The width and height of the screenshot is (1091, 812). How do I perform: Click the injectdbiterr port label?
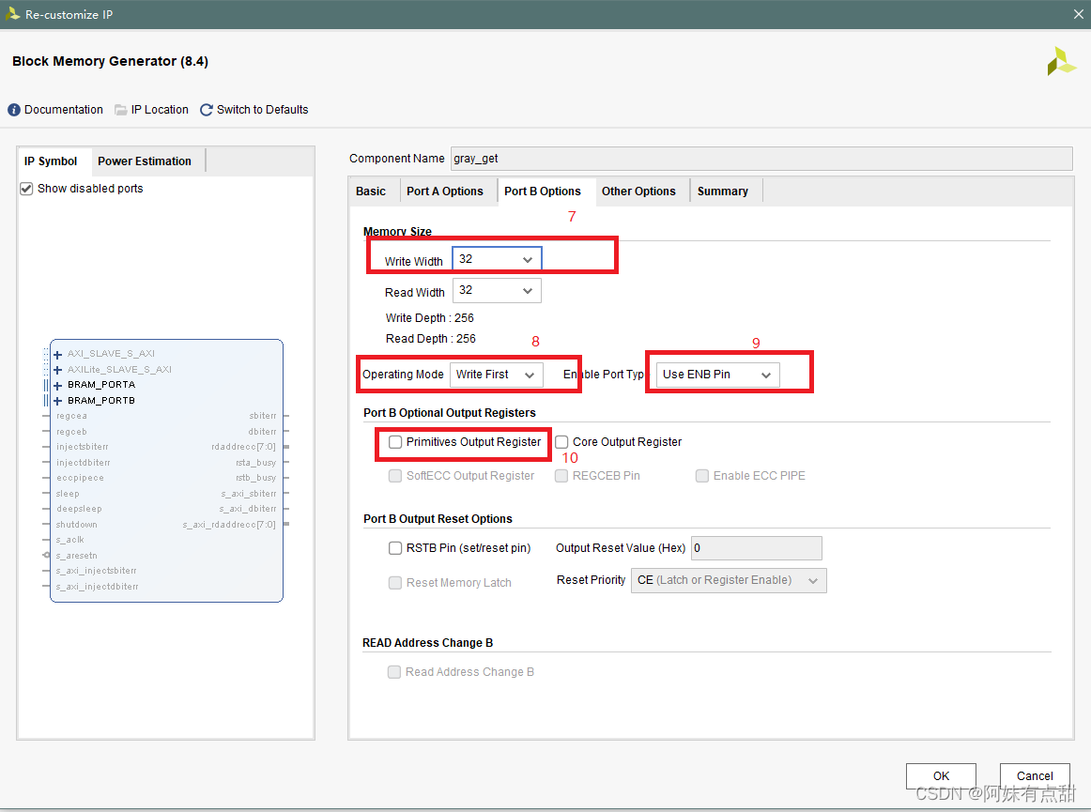pos(83,463)
